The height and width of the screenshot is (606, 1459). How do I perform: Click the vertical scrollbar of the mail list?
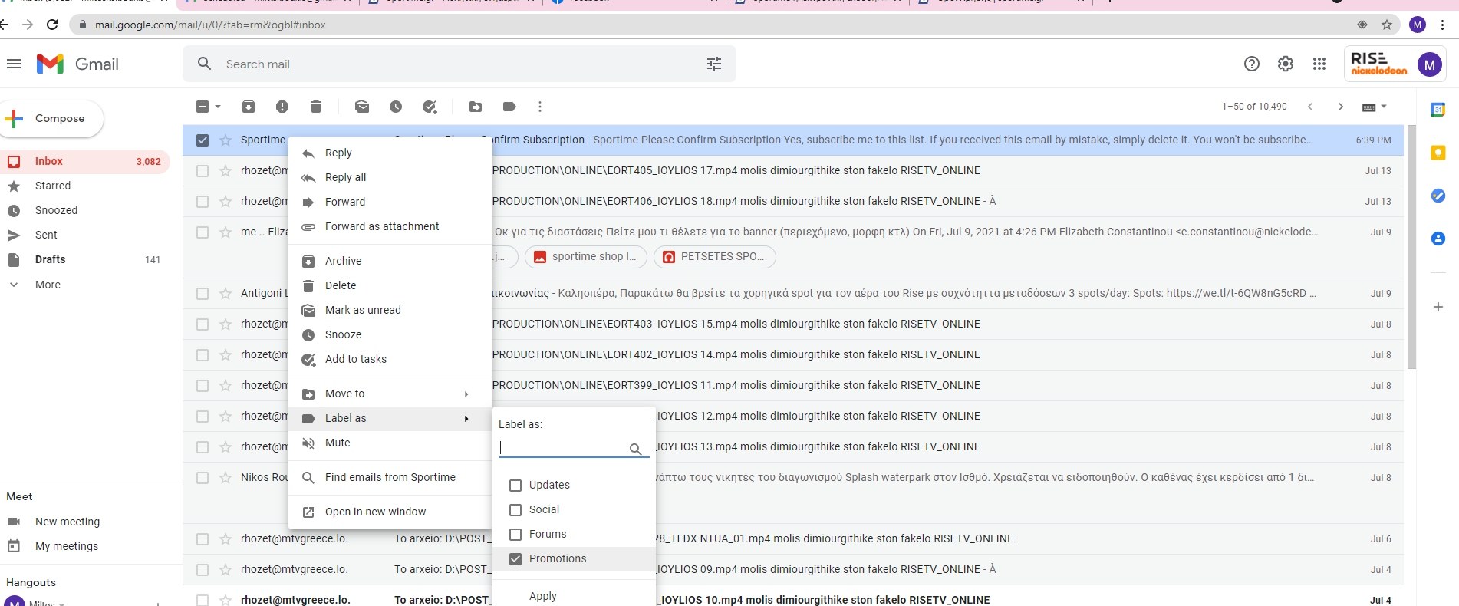pyautogui.click(x=1411, y=245)
